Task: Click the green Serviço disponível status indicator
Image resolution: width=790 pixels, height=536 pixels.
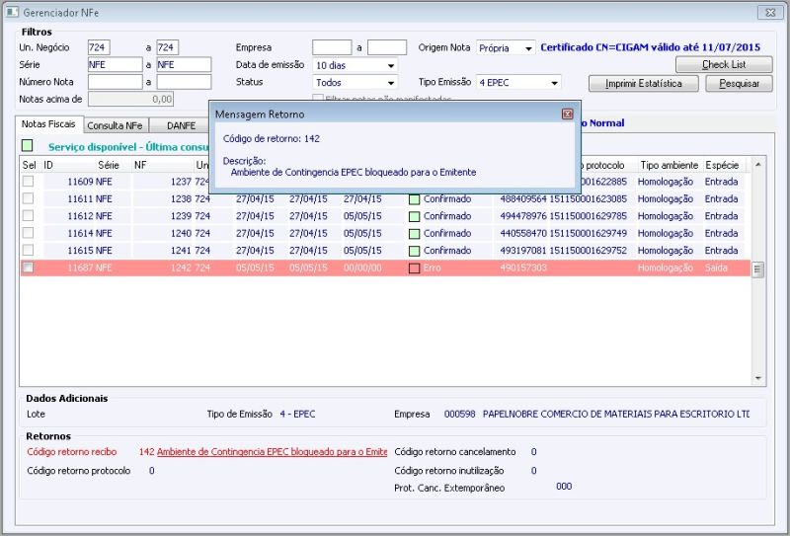Action: pos(28,146)
